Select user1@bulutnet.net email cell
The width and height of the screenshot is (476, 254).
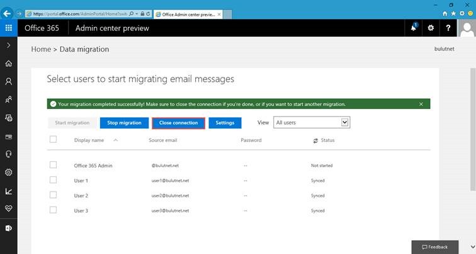[170, 180]
